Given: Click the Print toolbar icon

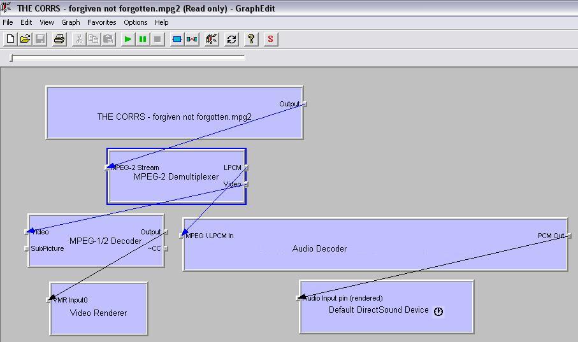Looking at the screenshot, I should click(59, 39).
